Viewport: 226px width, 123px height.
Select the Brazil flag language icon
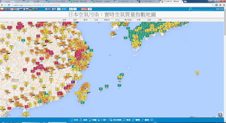click(33, 9)
